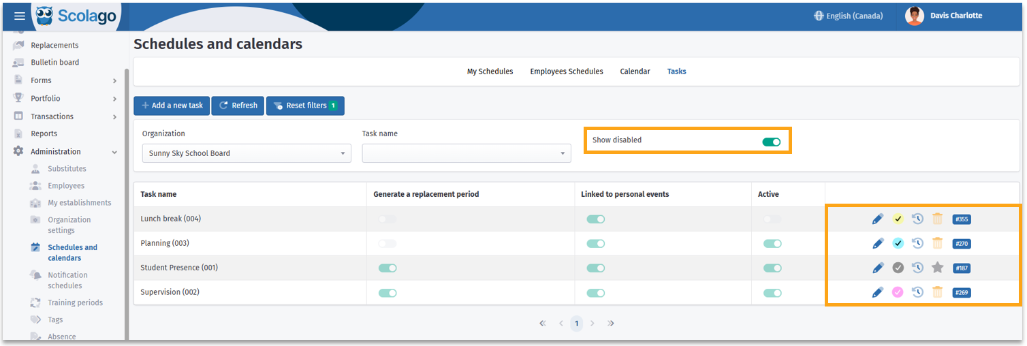The width and height of the screenshot is (1027, 346).
Task: Open Replacements in the sidebar
Action: tap(54, 46)
